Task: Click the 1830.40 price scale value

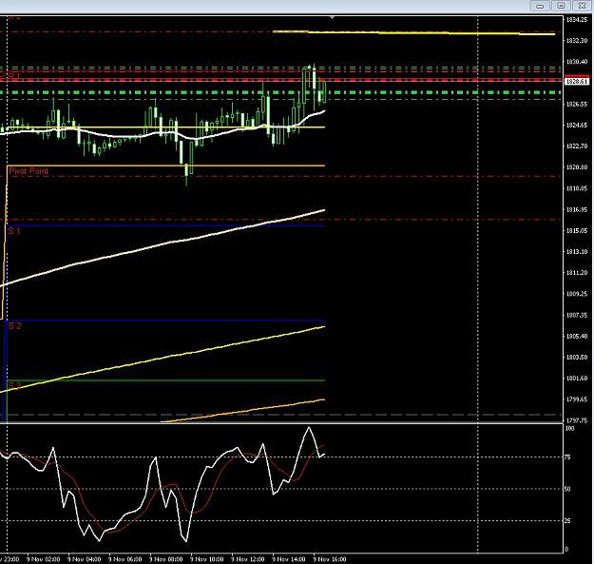Action: click(577, 62)
